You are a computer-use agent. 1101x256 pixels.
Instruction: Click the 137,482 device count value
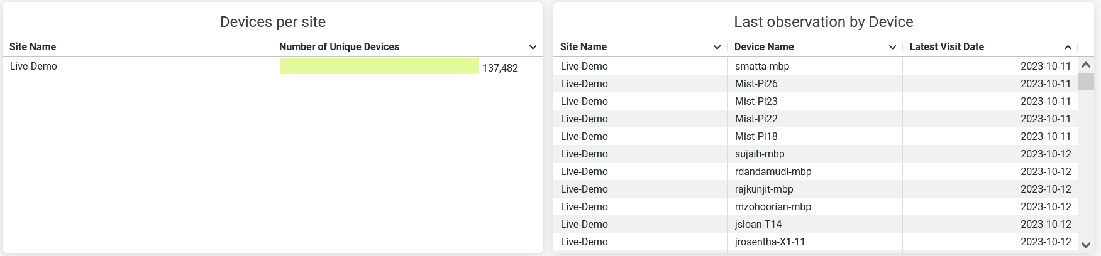500,68
